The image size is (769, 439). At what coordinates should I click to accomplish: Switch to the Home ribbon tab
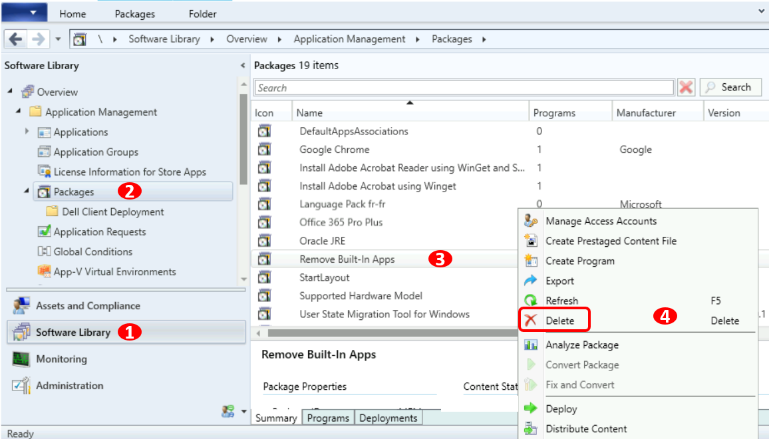72,13
